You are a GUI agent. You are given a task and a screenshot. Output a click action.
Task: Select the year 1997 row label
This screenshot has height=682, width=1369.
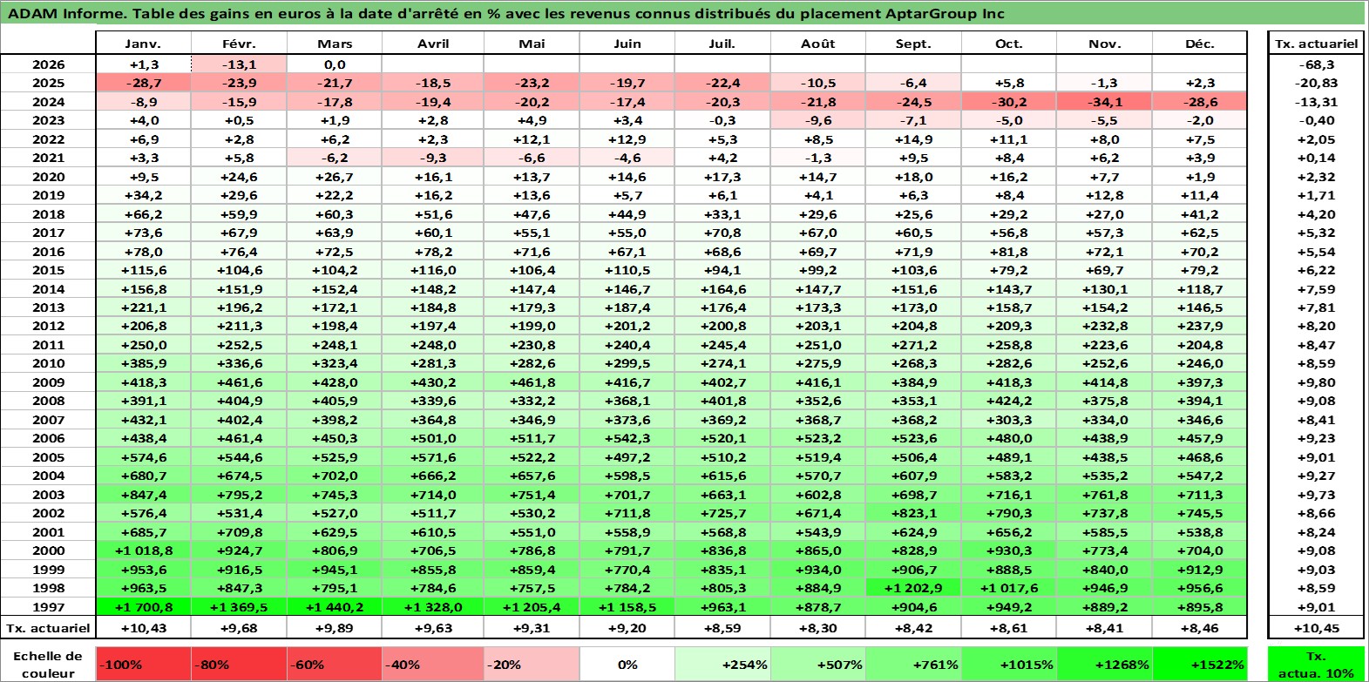coord(48,607)
